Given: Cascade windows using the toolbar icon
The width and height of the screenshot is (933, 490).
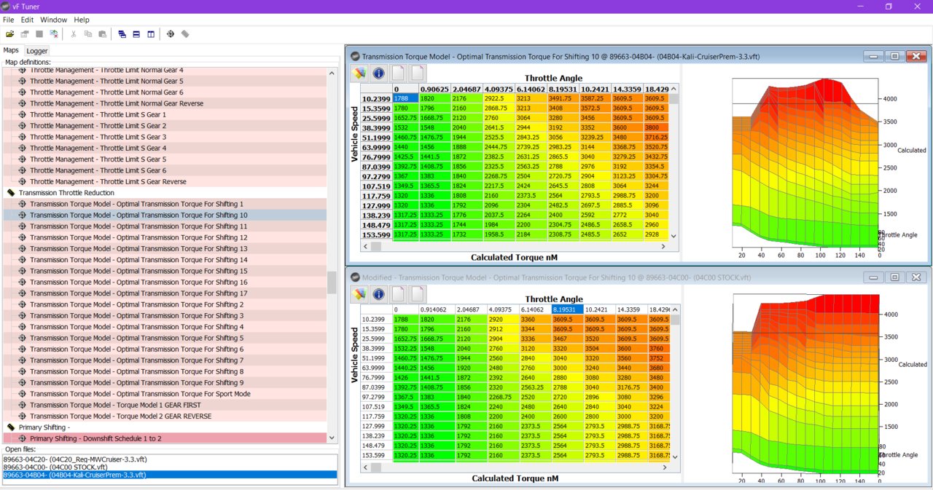Looking at the screenshot, I should point(122,34).
